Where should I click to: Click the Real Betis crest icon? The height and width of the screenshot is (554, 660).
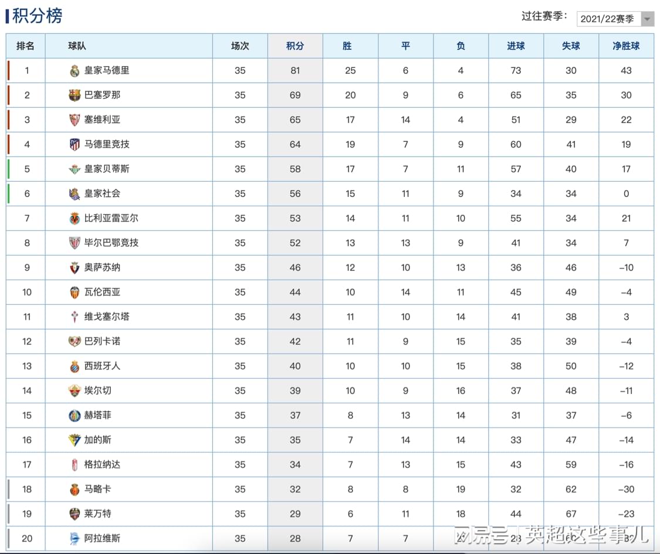(75, 169)
